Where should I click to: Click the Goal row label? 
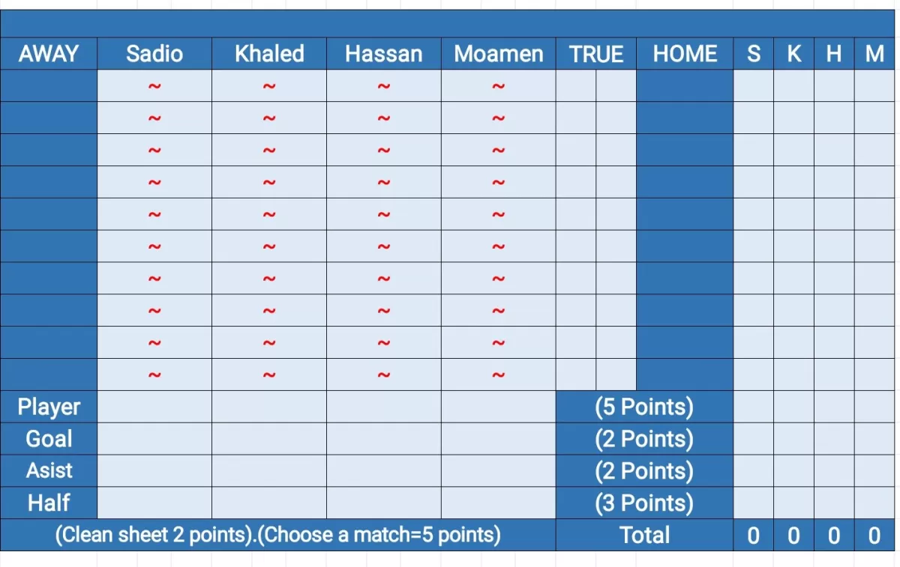pyautogui.click(x=49, y=439)
